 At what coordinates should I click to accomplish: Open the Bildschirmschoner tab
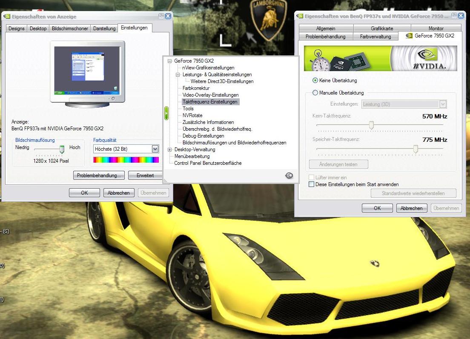pos(70,29)
